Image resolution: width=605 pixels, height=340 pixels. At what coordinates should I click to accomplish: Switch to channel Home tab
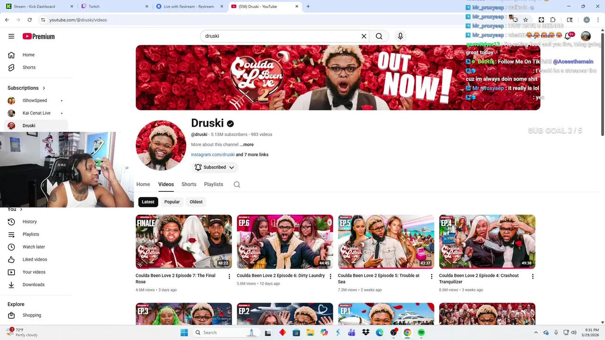point(143,184)
